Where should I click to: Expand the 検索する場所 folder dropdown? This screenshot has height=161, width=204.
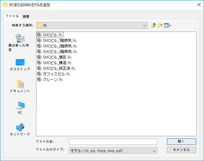pyautogui.click(x=92, y=25)
